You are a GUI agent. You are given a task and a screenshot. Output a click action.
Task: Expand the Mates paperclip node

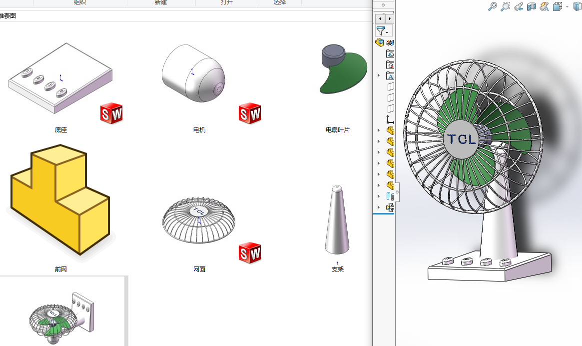[379, 196]
